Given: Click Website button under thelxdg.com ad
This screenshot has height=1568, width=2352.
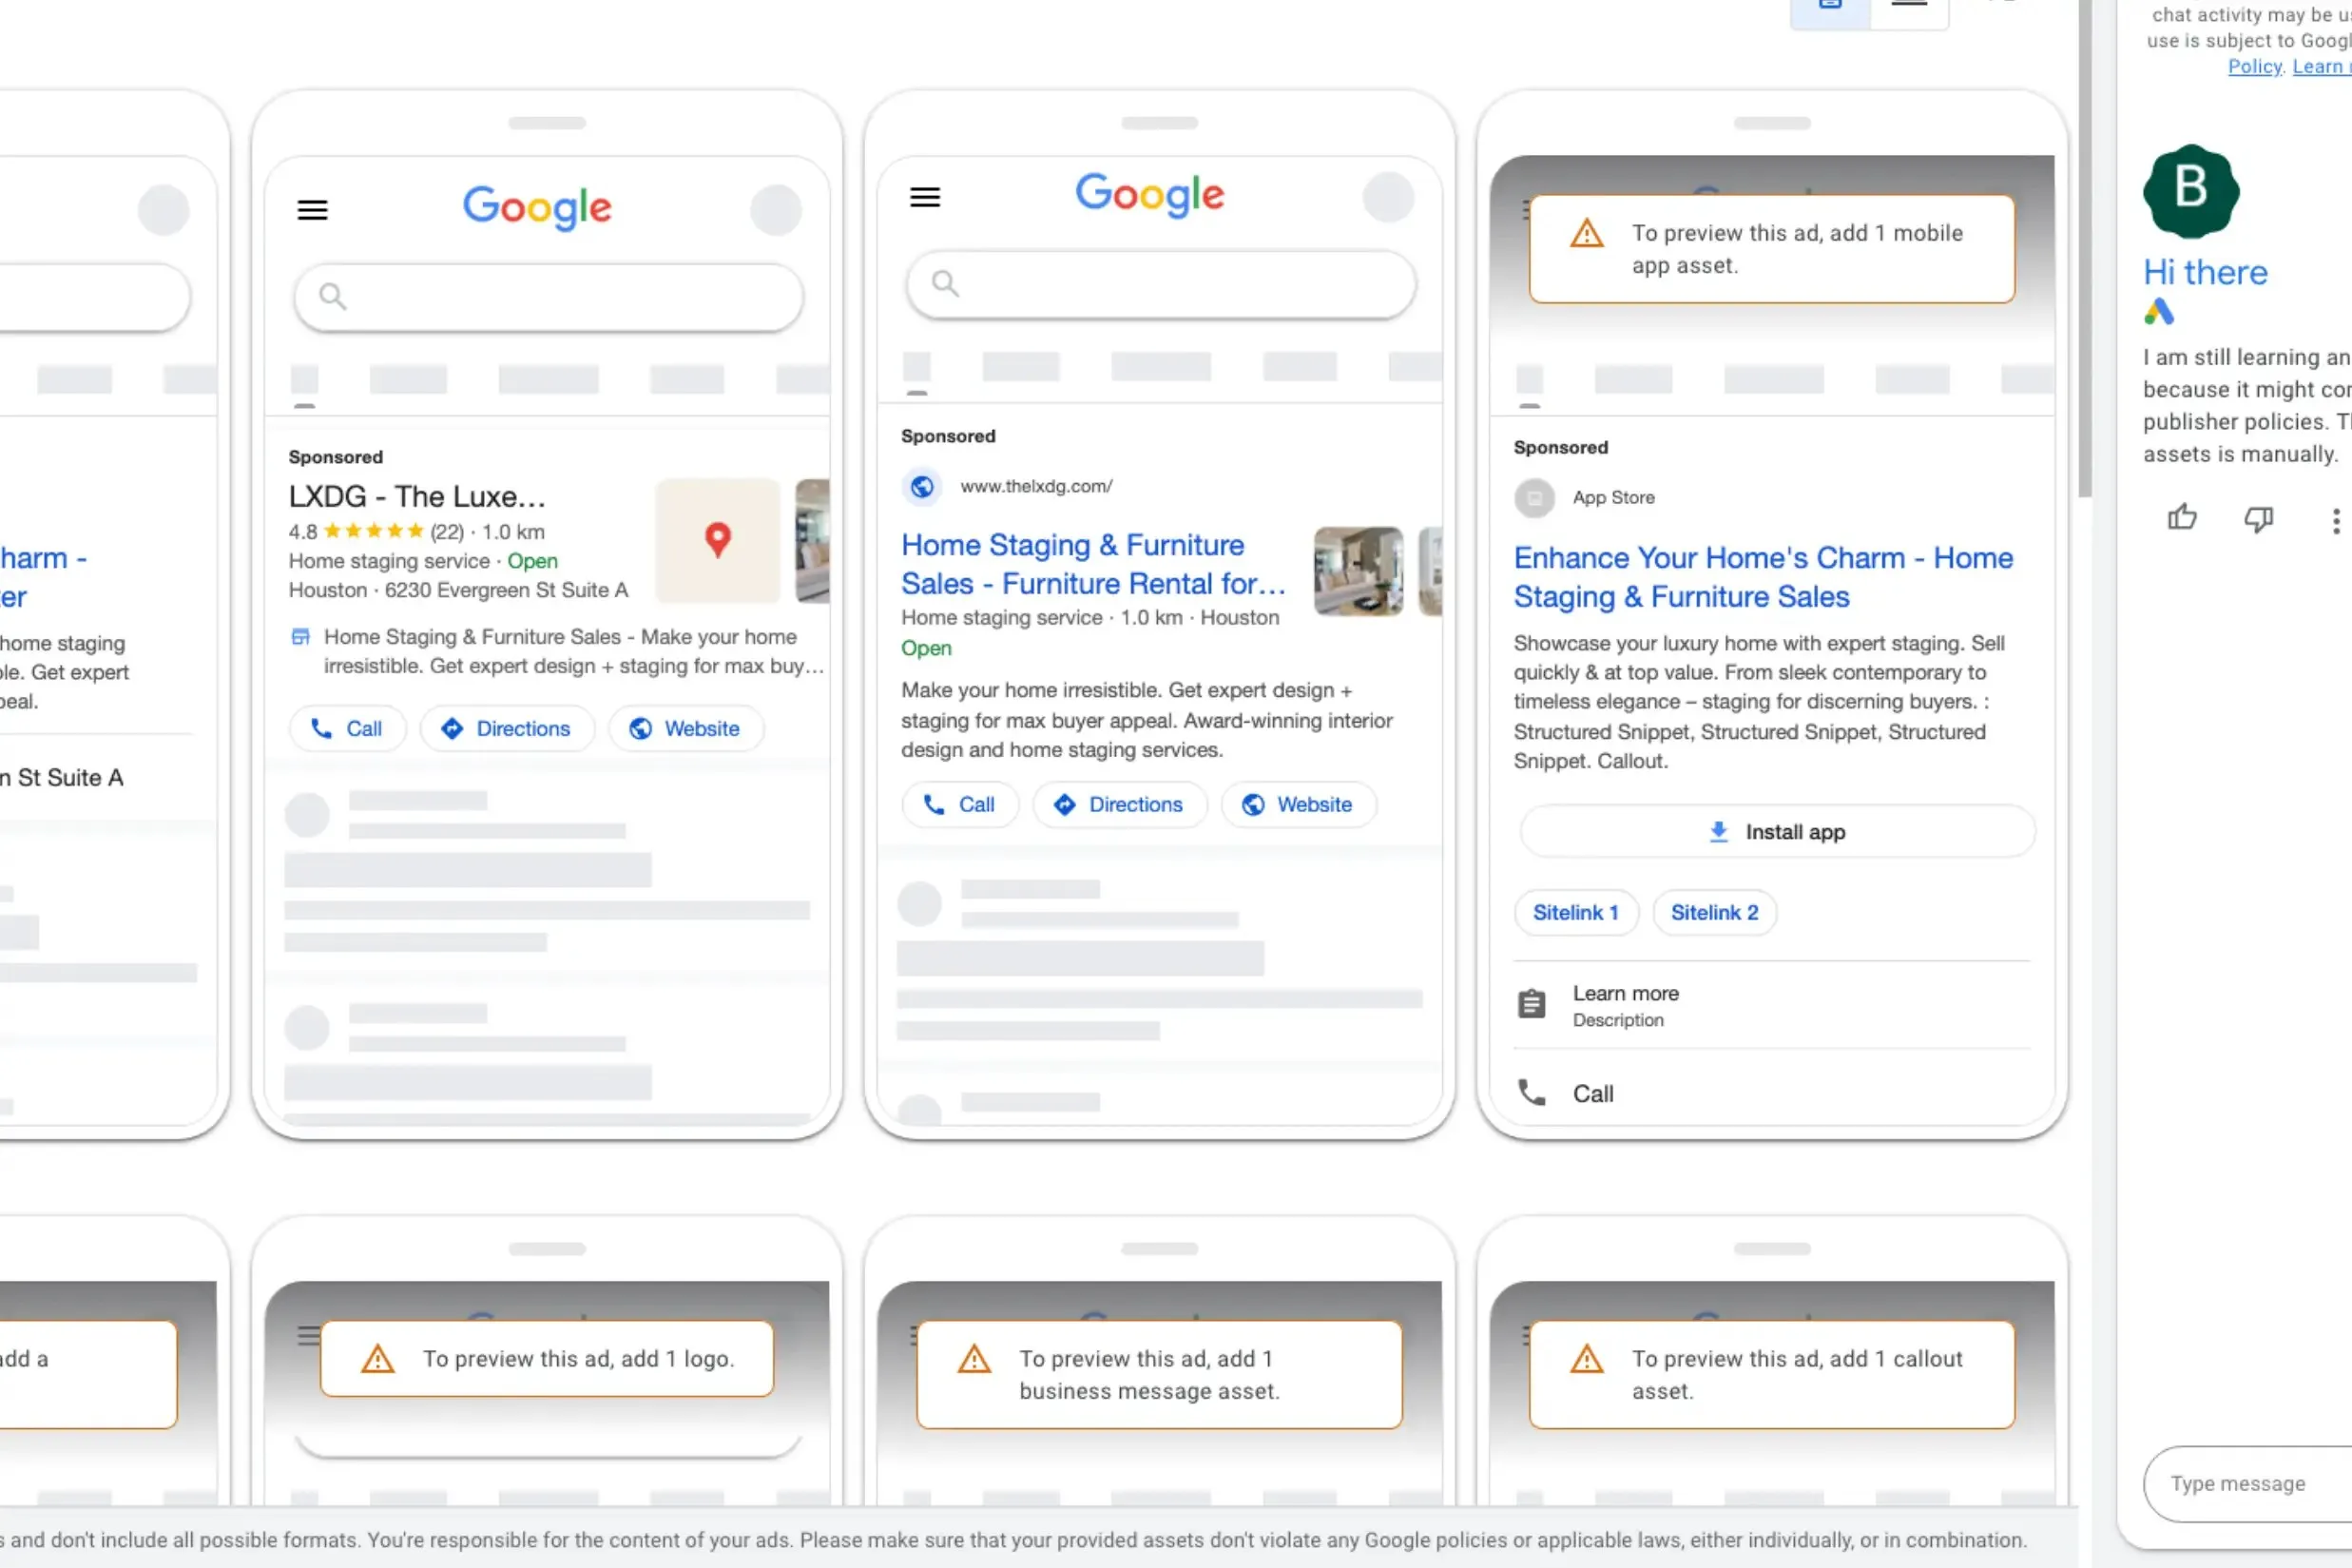Looking at the screenshot, I should [x=1299, y=805].
